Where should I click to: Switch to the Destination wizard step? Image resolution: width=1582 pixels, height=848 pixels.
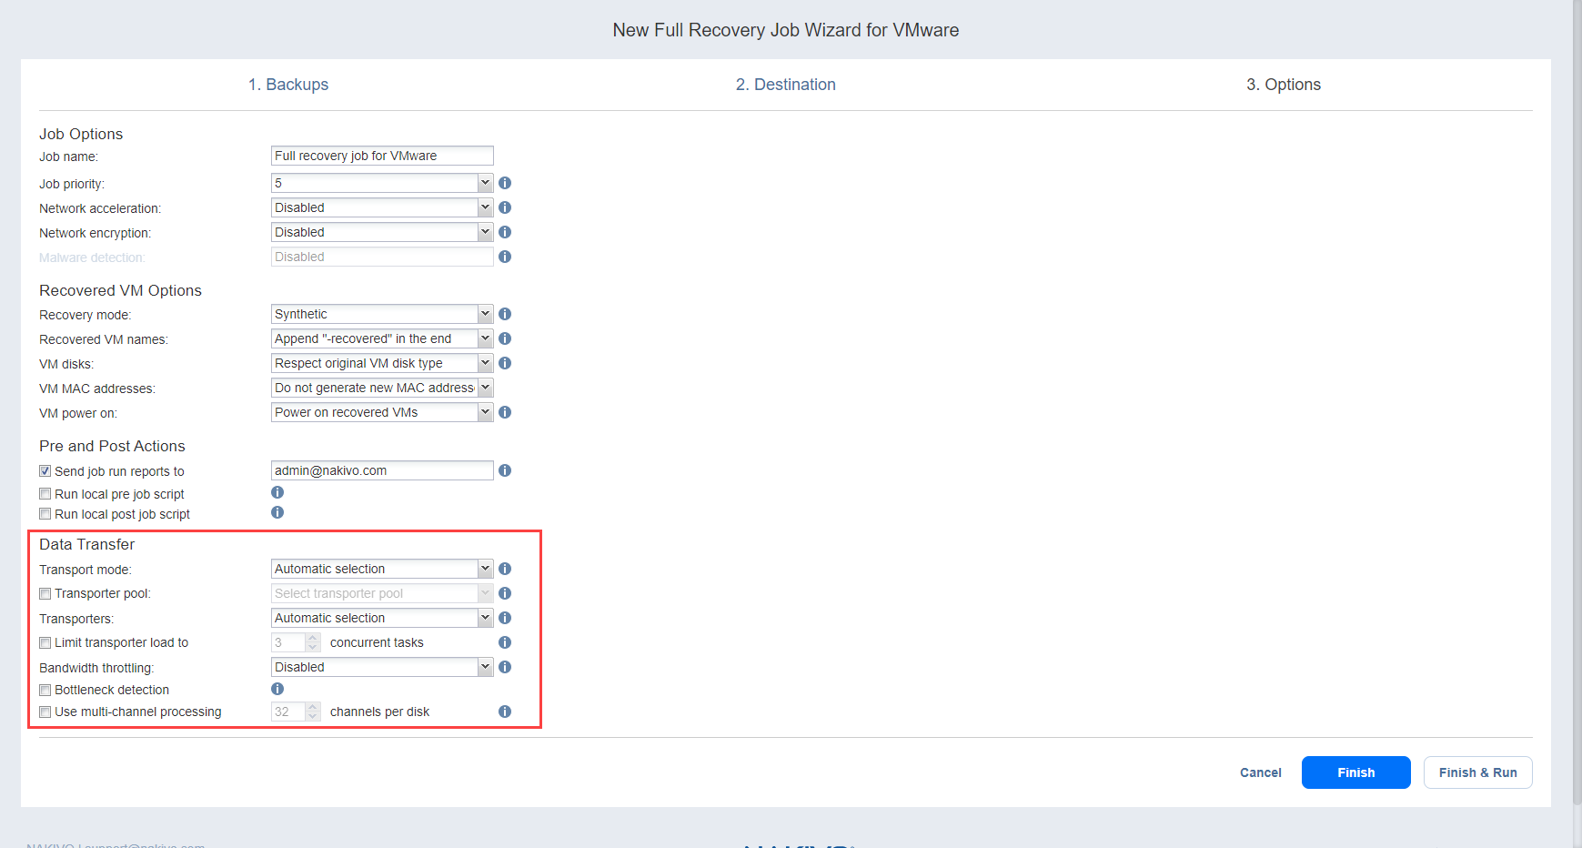pyautogui.click(x=785, y=85)
